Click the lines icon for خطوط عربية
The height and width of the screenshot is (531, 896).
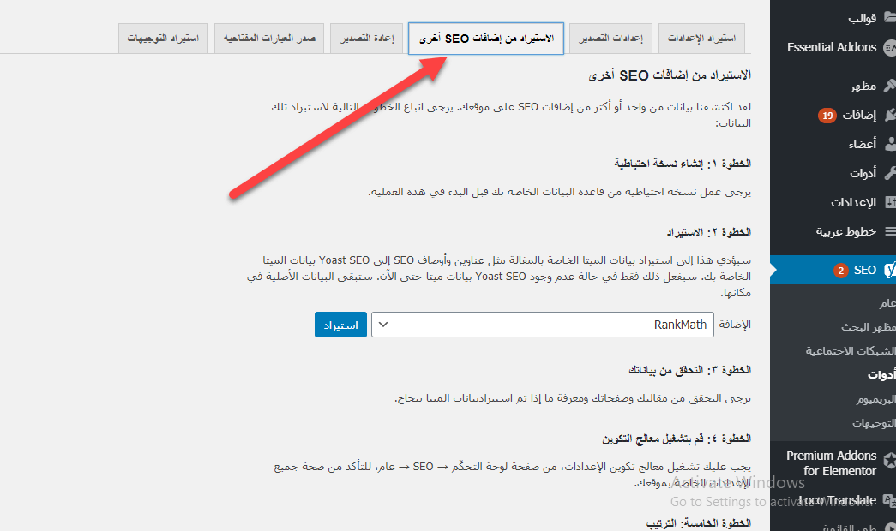coord(890,231)
